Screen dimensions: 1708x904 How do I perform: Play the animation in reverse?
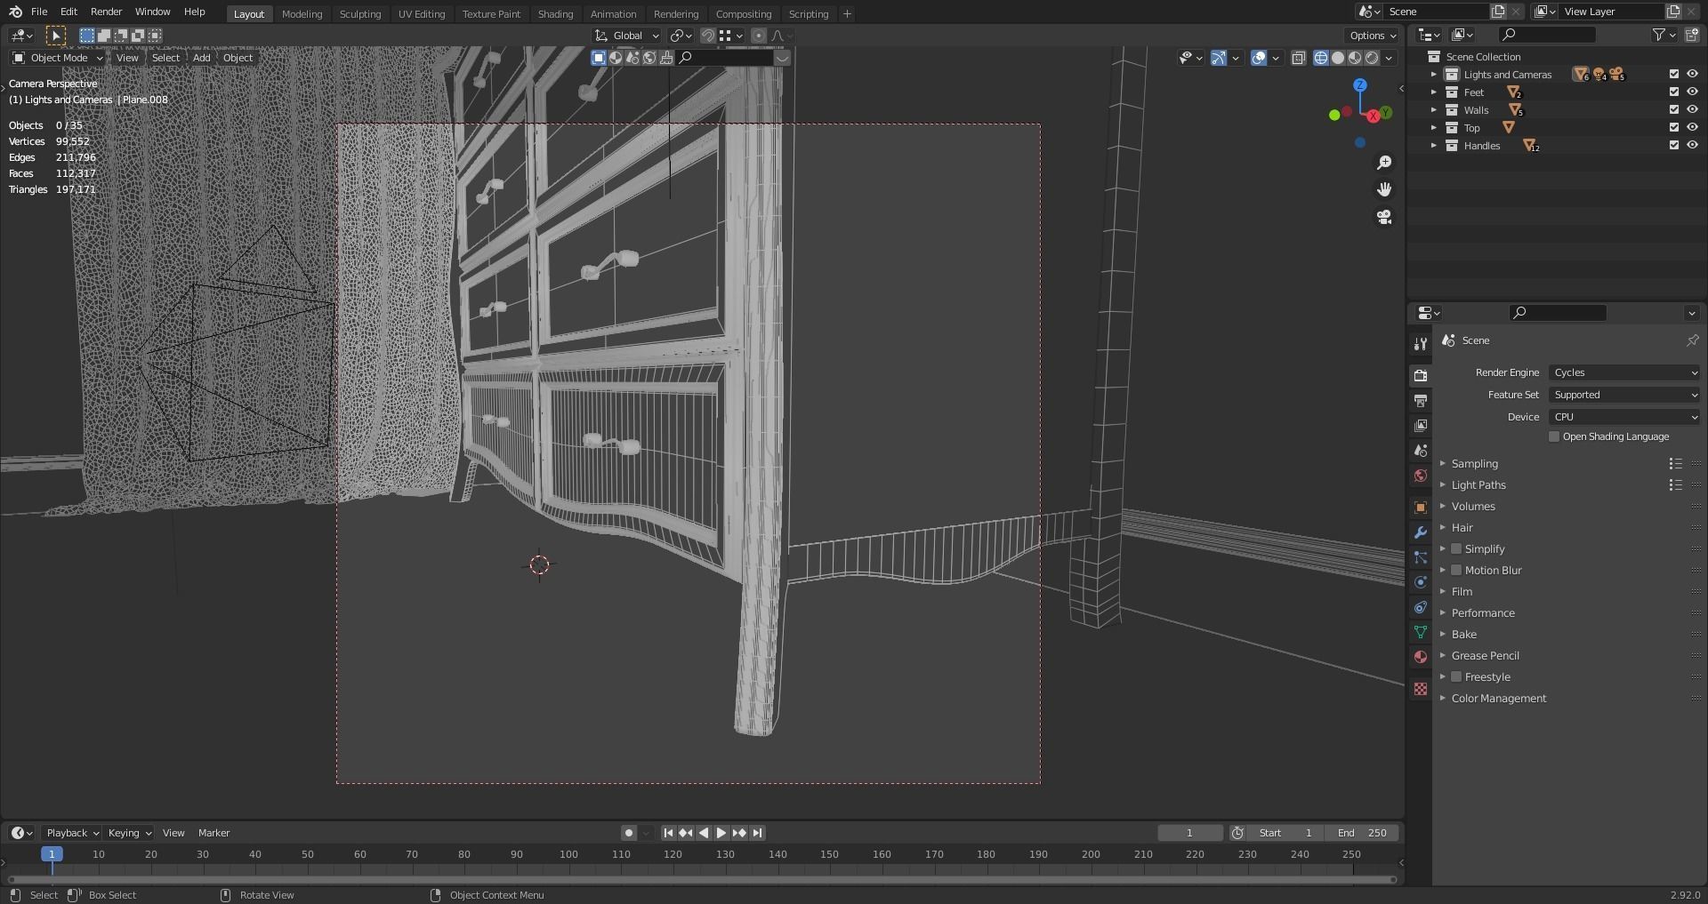pyautogui.click(x=704, y=833)
